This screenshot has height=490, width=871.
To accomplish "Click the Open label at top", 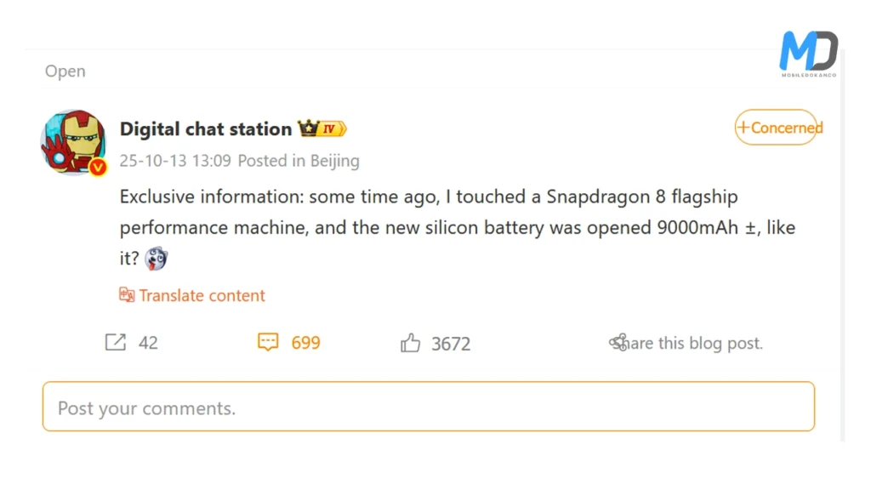I will (65, 71).
